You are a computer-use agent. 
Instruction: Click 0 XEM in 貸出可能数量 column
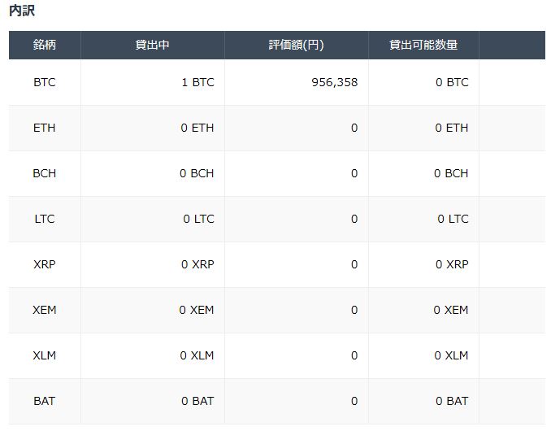coord(451,310)
